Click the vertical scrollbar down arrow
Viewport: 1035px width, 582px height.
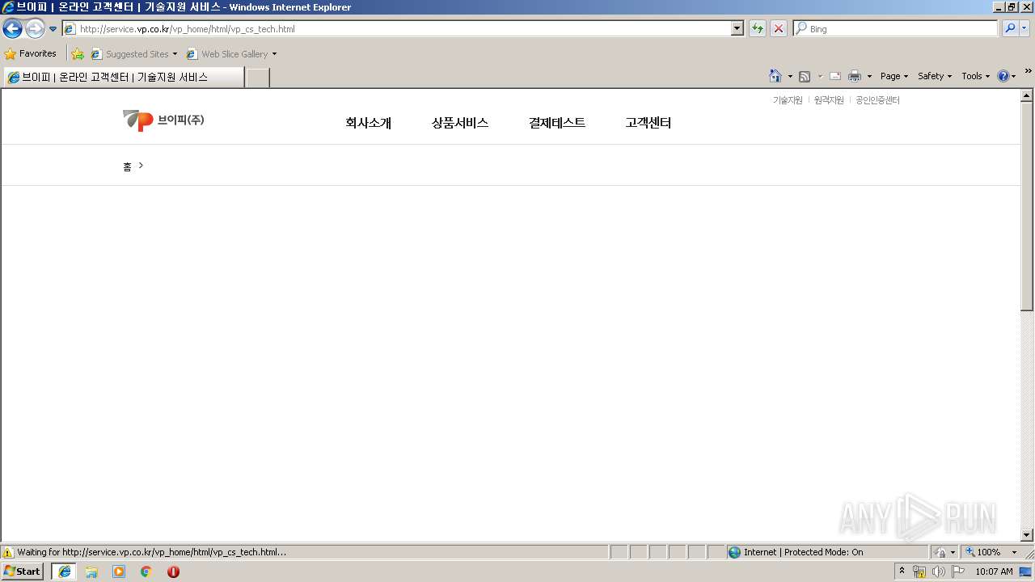[x=1027, y=535]
